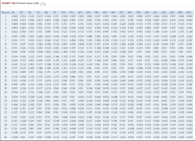This screenshot has height=141, width=195.
Task: Select 0.308 for period 30 at 4%
Action: pos(15,133)
